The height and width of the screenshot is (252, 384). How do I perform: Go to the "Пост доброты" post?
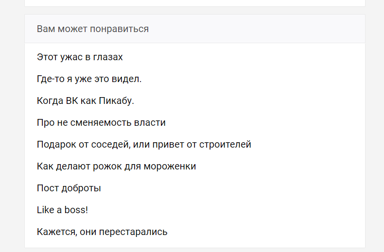69,188
